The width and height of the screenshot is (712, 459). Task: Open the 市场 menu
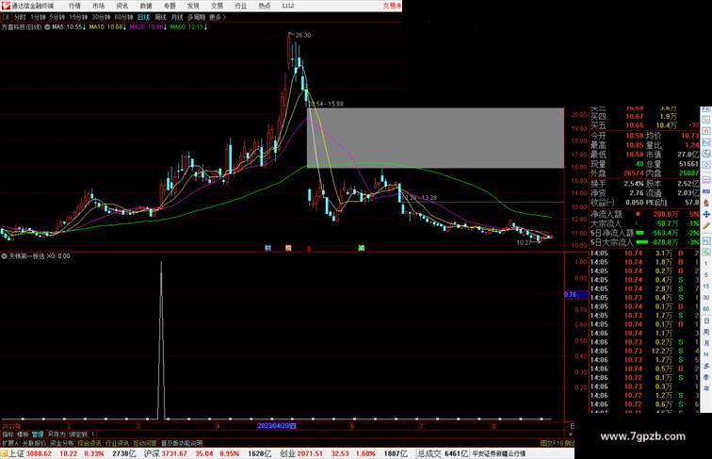coord(98,6)
